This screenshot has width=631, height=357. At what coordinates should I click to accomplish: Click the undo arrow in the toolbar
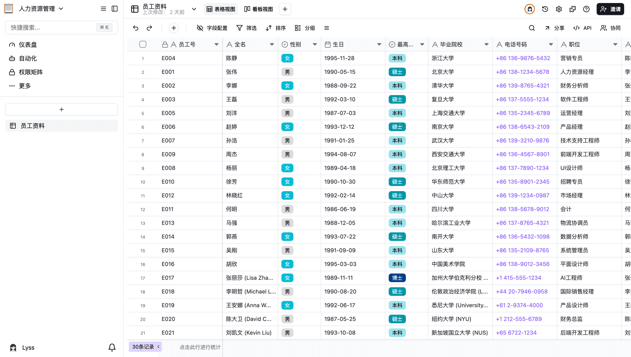point(135,28)
